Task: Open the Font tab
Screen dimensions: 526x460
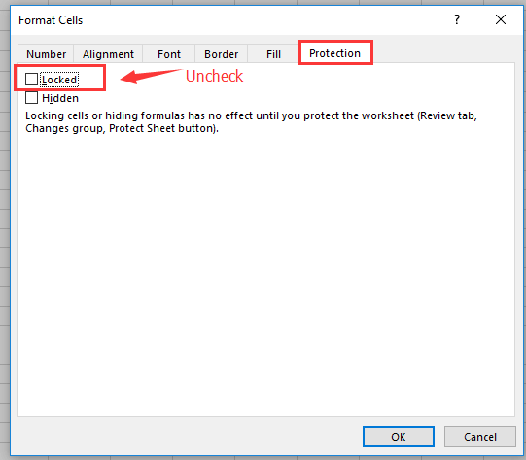Action: pos(169,54)
